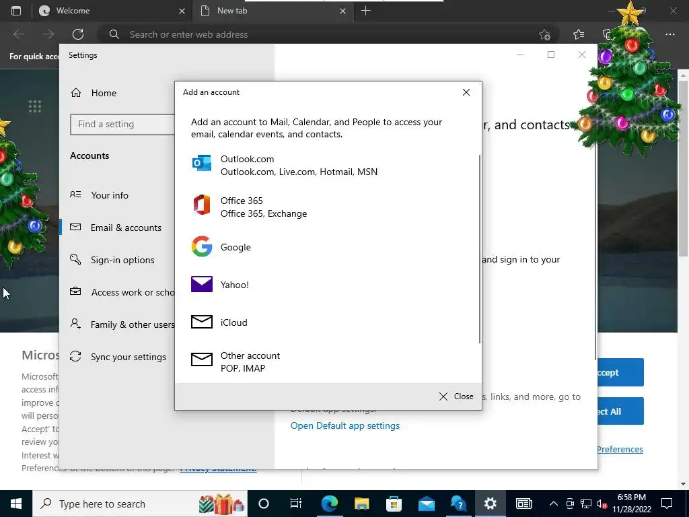The width and height of the screenshot is (689, 517).
Task: Pick the Google account icon
Action: pyautogui.click(x=202, y=246)
